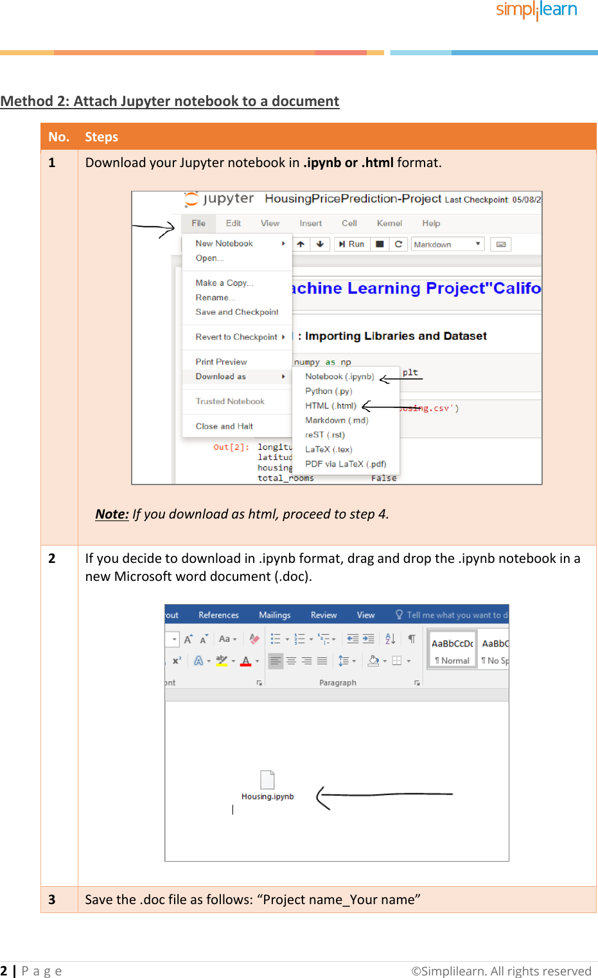This screenshot has height=978, width=598.
Task: Apply Text Effects A icon
Action: (x=198, y=661)
